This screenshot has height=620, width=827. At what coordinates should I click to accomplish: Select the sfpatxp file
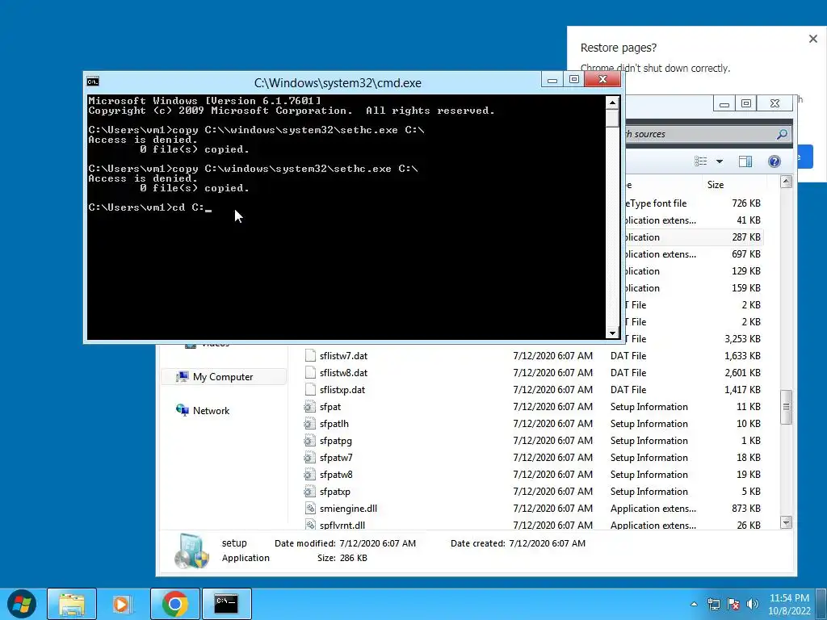point(335,492)
